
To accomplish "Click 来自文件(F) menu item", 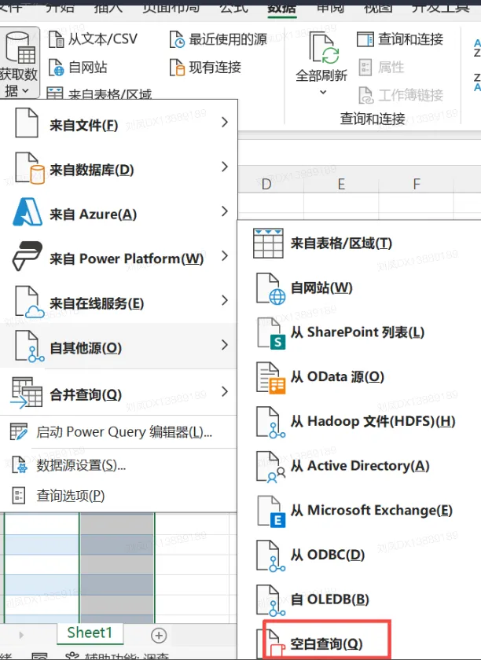I will [x=119, y=123].
